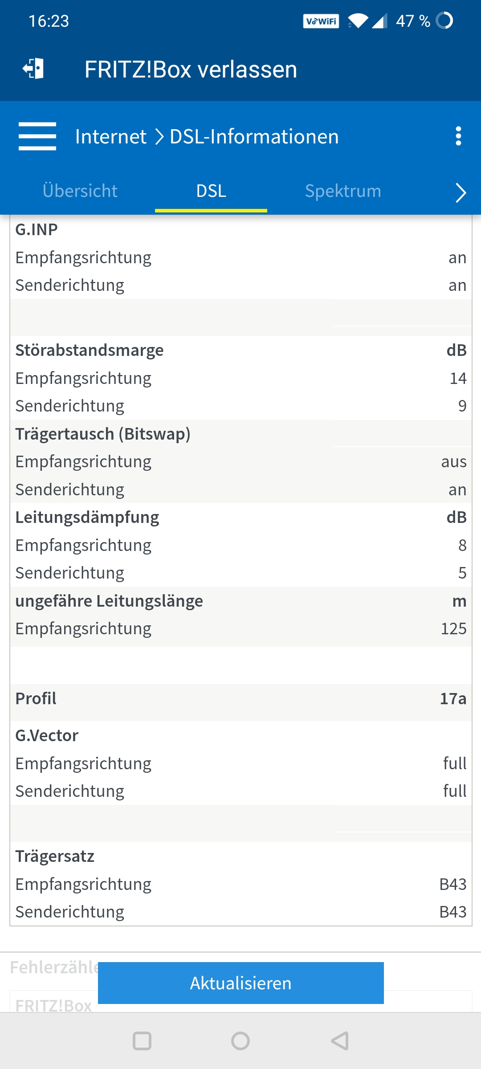Tap the VoWiFi indicator in status bar
Image resolution: width=481 pixels, height=1069 pixels.
pyautogui.click(x=322, y=20)
